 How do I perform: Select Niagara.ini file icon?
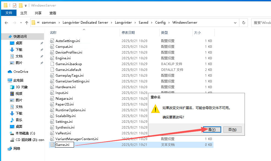pos(52,99)
